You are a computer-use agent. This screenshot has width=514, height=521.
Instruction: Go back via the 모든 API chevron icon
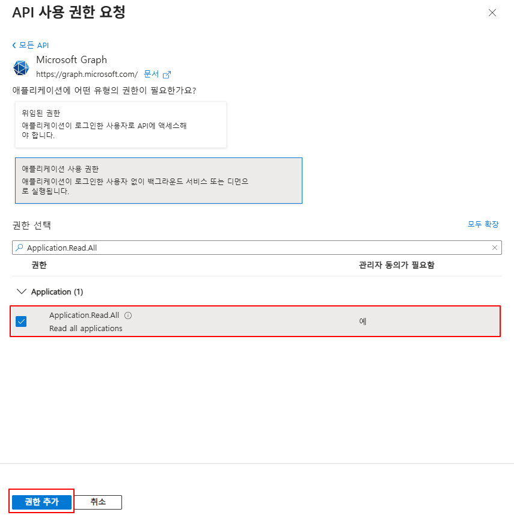[x=14, y=45]
